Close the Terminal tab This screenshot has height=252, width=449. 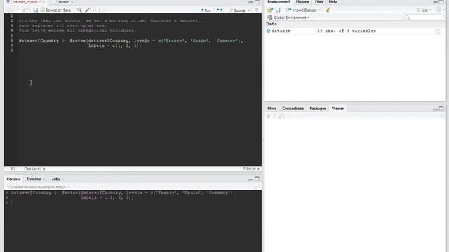tap(44, 179)
